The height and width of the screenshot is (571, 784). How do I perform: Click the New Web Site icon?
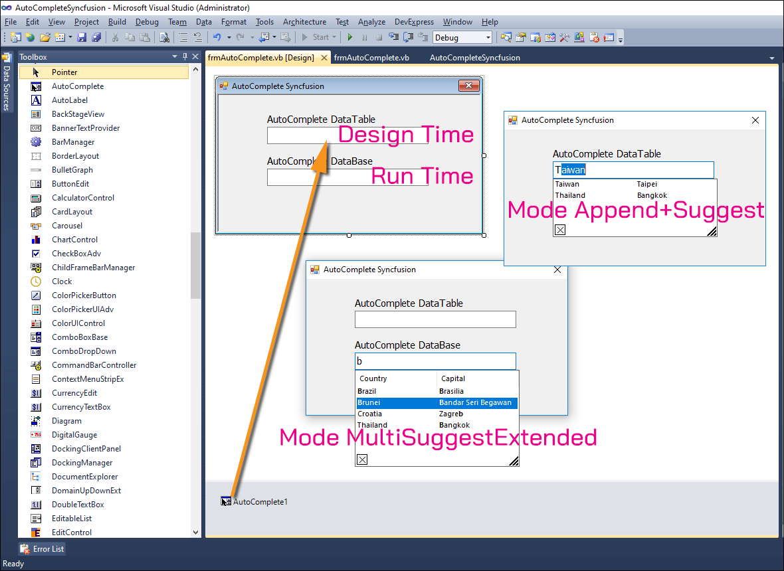[31, 37]
